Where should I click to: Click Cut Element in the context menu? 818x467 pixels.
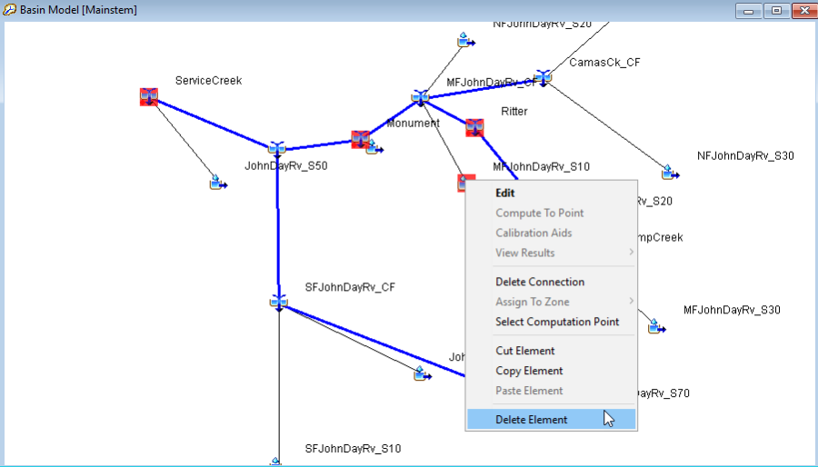[x=525, y=351]
